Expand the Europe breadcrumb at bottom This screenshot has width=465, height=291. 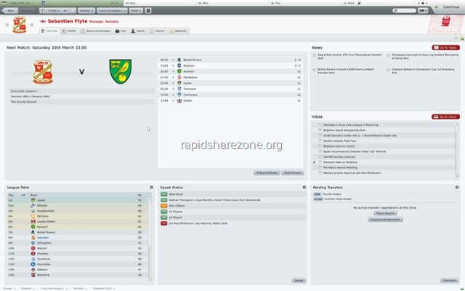tap(9, 288)
